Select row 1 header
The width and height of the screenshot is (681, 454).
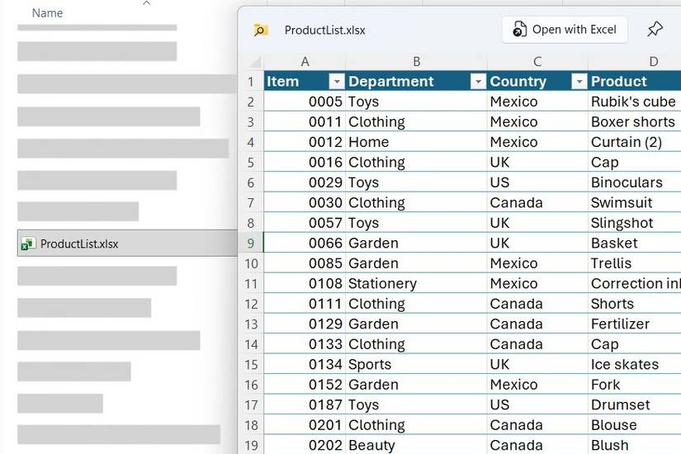(251, 81)
